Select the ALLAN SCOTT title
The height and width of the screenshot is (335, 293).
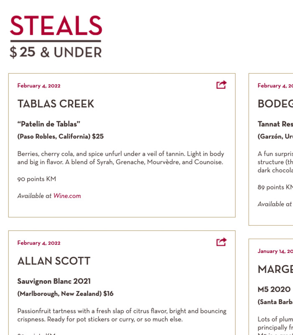click(x=54, y=261)
